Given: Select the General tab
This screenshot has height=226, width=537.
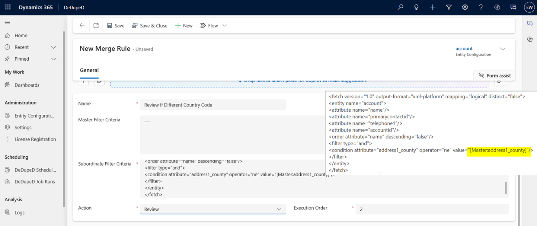Looking at the screenshot, I should pyautogui.click(x=89, y=70).
